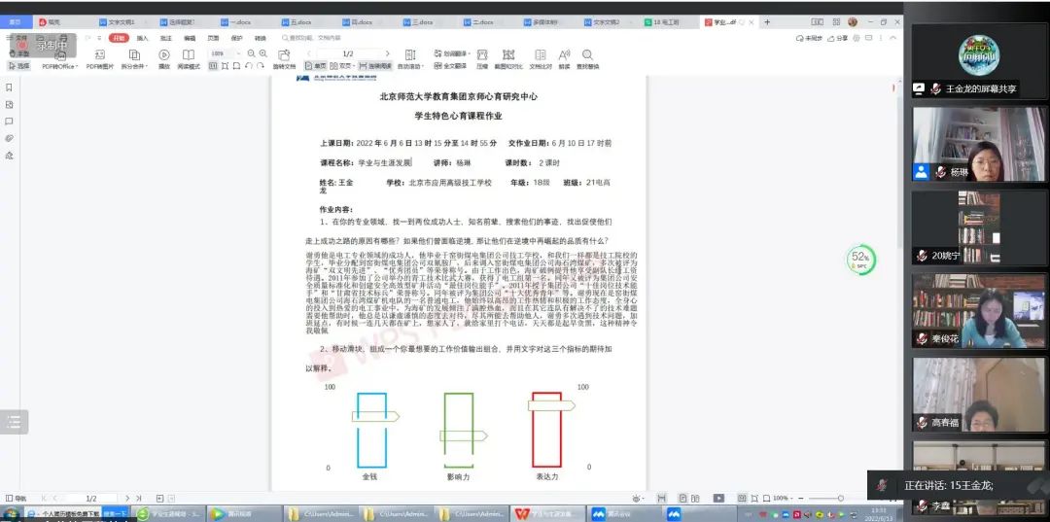Image resolution: width=1050 pixels, height=522 pixels.
Task: Click the not-synced cloud status button
Action: (809, 38)
